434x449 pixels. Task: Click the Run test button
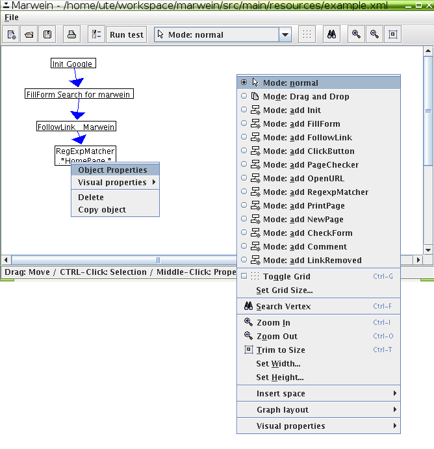[127, 34]
